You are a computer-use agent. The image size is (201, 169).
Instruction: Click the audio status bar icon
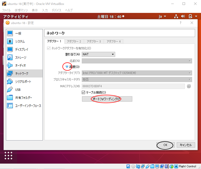[x=138, y=166]
